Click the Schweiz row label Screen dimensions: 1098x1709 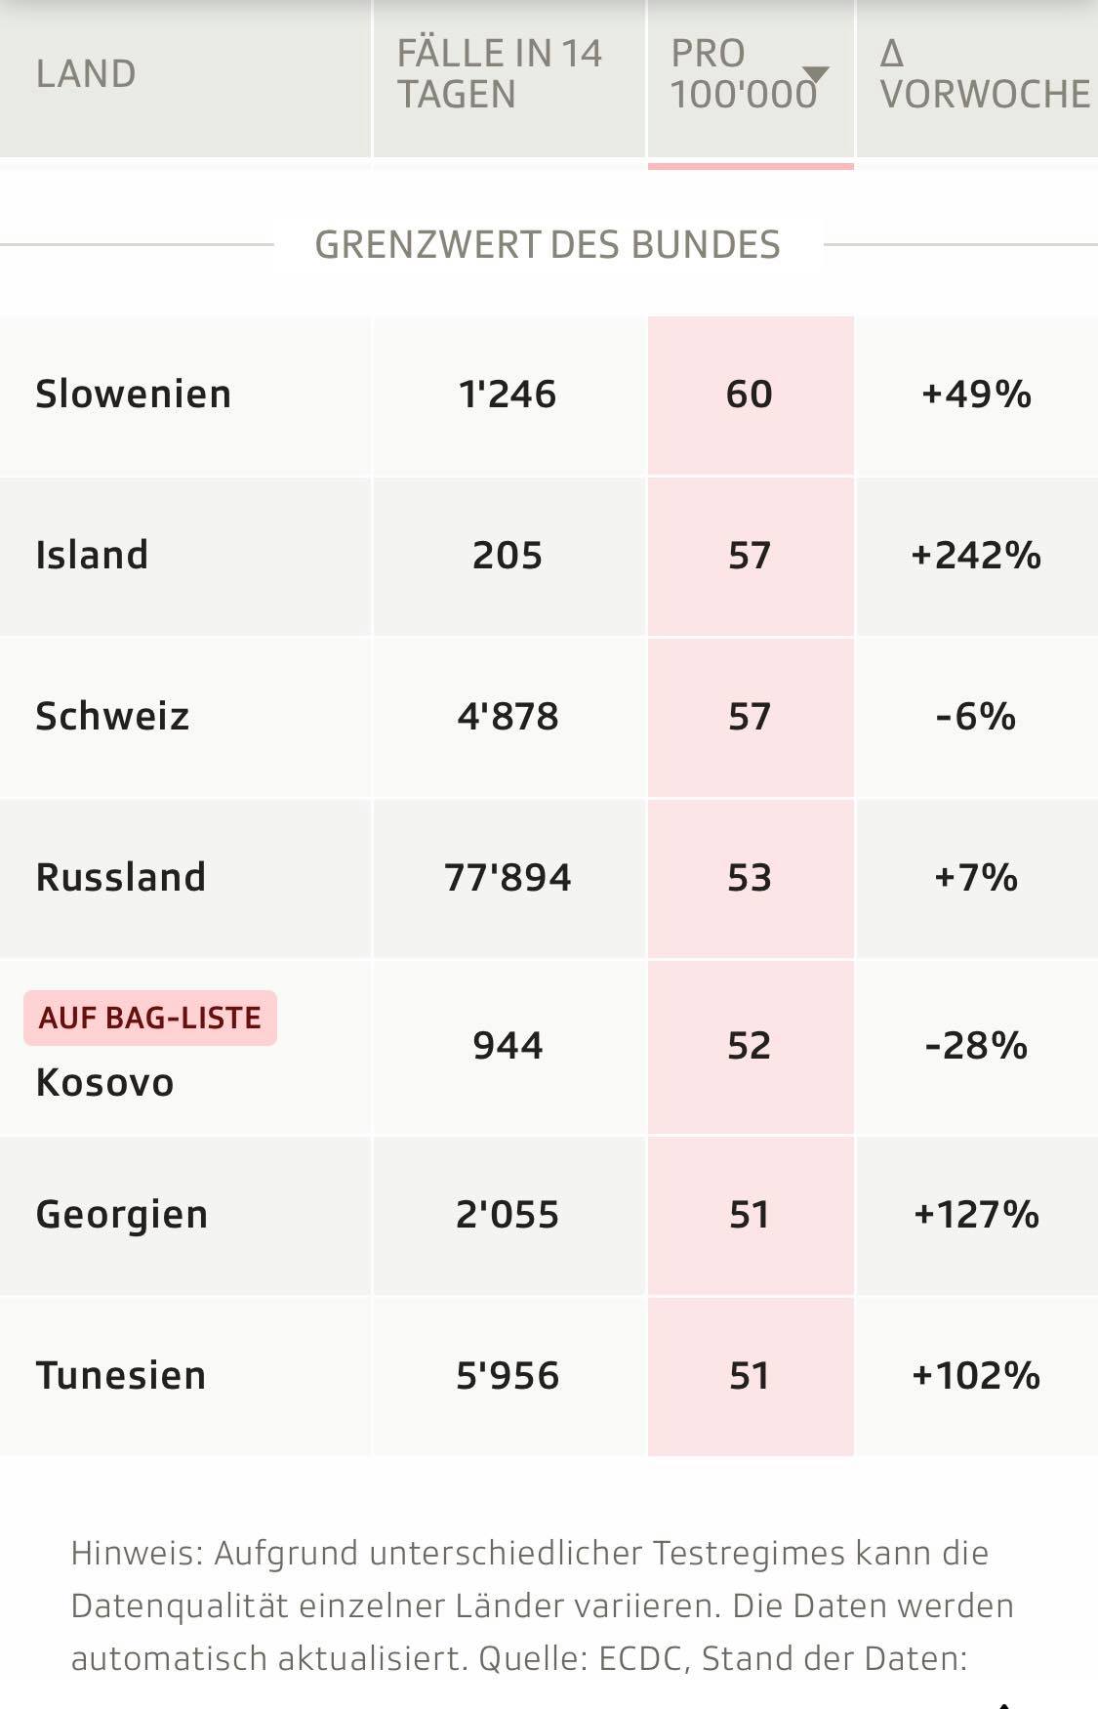point(112,717)
